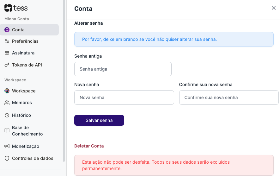Click the Base de Conhecimento book icon
The width and height of the screenshot is (280, 176).
coord(7,131)
